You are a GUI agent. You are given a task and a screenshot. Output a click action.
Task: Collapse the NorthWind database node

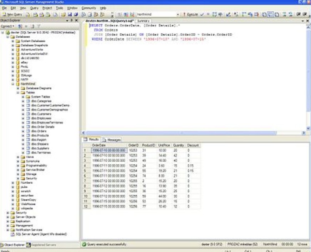(13, 84)
